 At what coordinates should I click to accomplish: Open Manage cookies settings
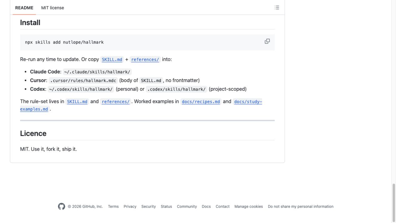click(x=249, y=207)
